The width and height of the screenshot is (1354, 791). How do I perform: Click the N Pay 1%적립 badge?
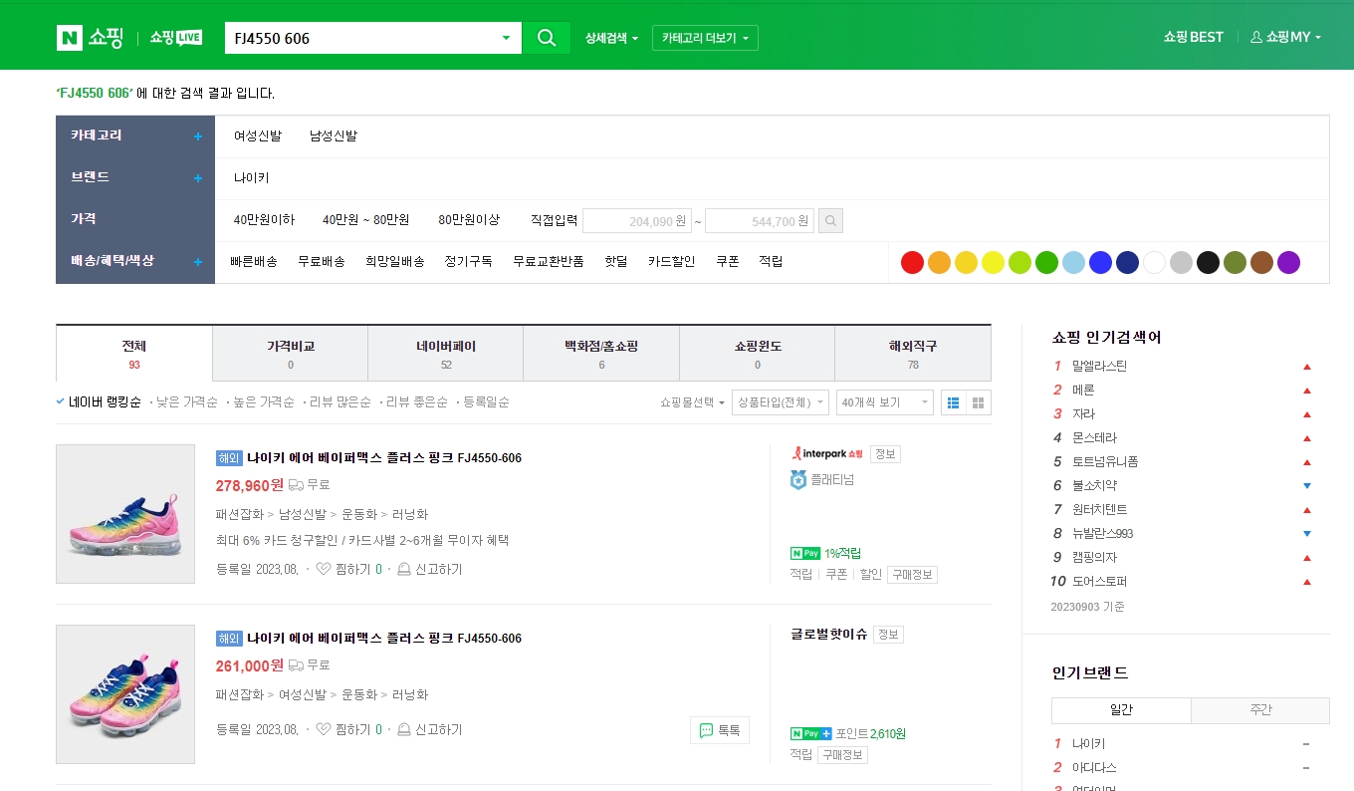(x=825, y=553)
